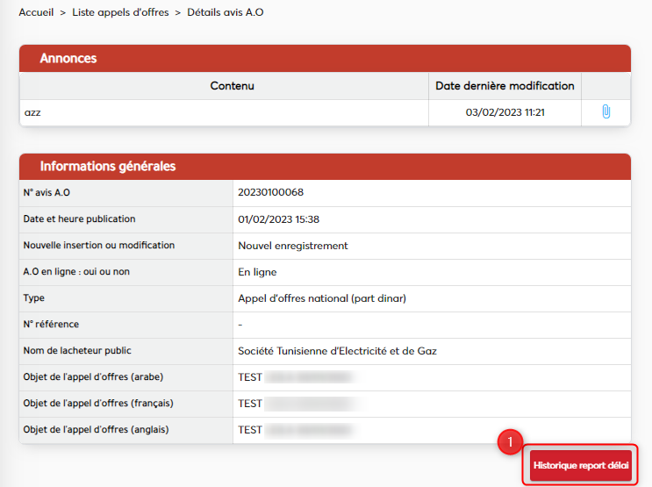Open Liste appels d'offres breadcrumb link
This screenshot has width=652, height=487.
point(121,12)
